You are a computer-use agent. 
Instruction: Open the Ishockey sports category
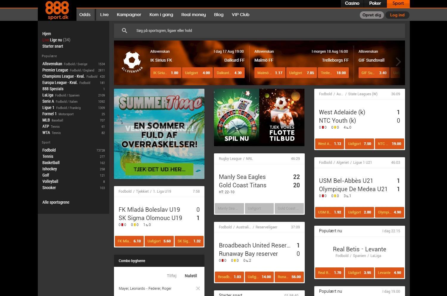point(49,169)
